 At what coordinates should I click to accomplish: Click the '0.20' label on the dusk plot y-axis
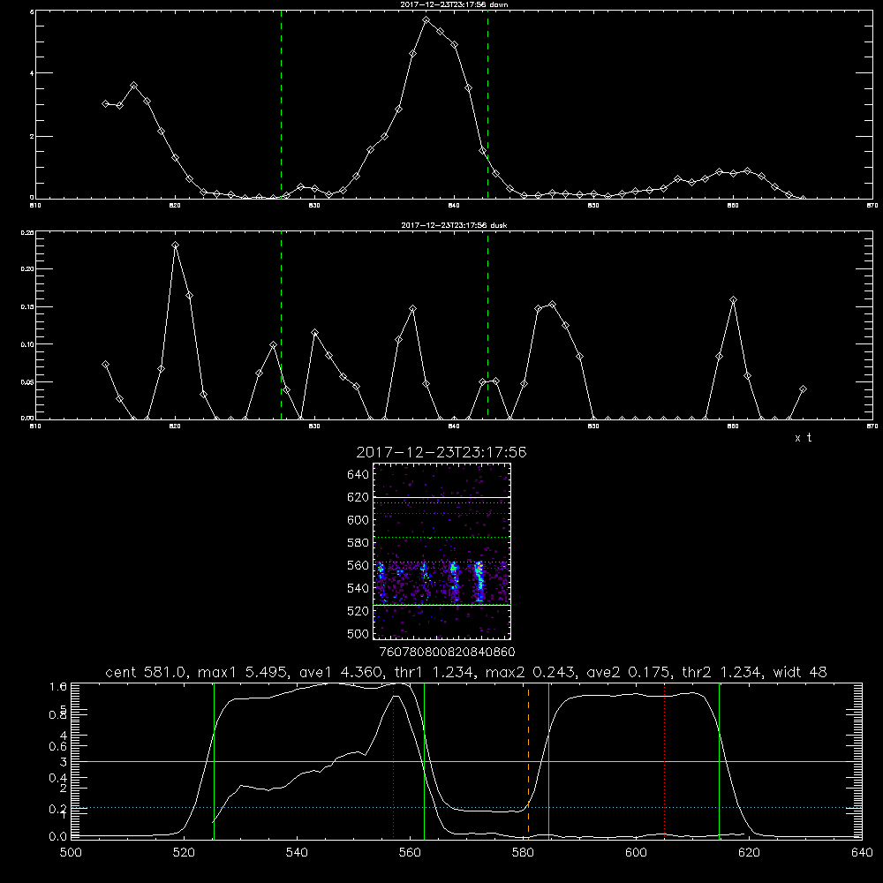pos(27,269)
